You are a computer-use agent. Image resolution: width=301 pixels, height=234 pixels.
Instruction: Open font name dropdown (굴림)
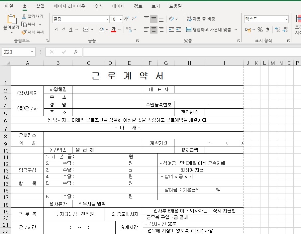pyautogui.click(x=107, y=19)
